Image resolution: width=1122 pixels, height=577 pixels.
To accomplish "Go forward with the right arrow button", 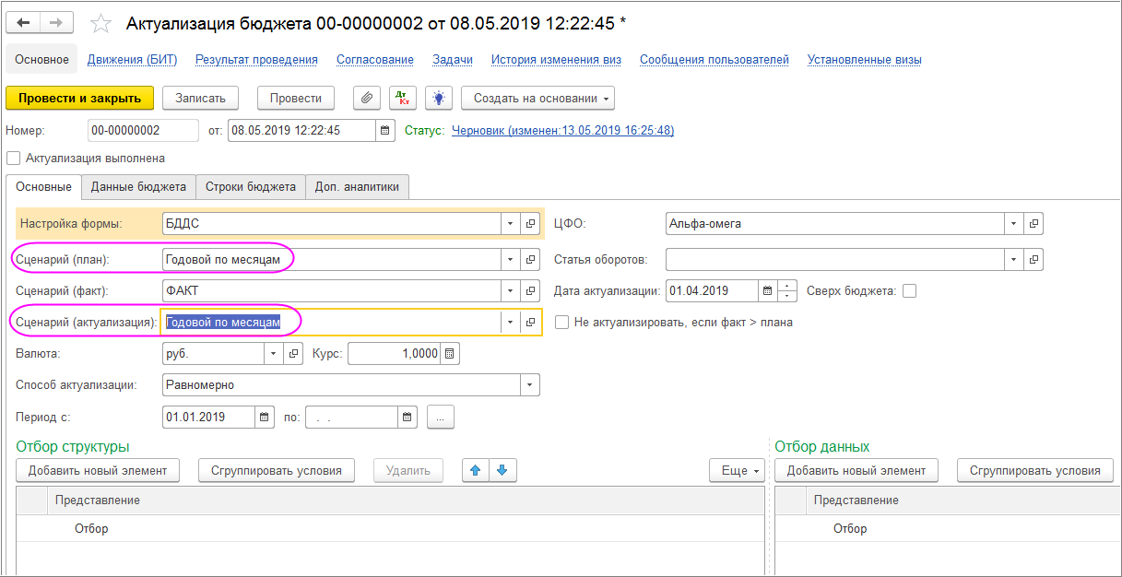I will click(56, 23).
